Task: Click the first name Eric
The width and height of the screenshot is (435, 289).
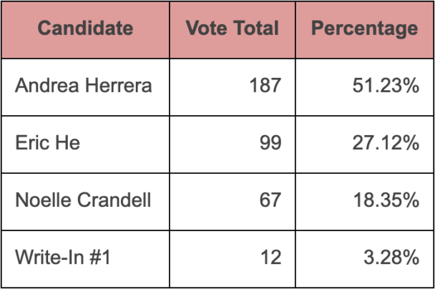Action: point(31,142)
